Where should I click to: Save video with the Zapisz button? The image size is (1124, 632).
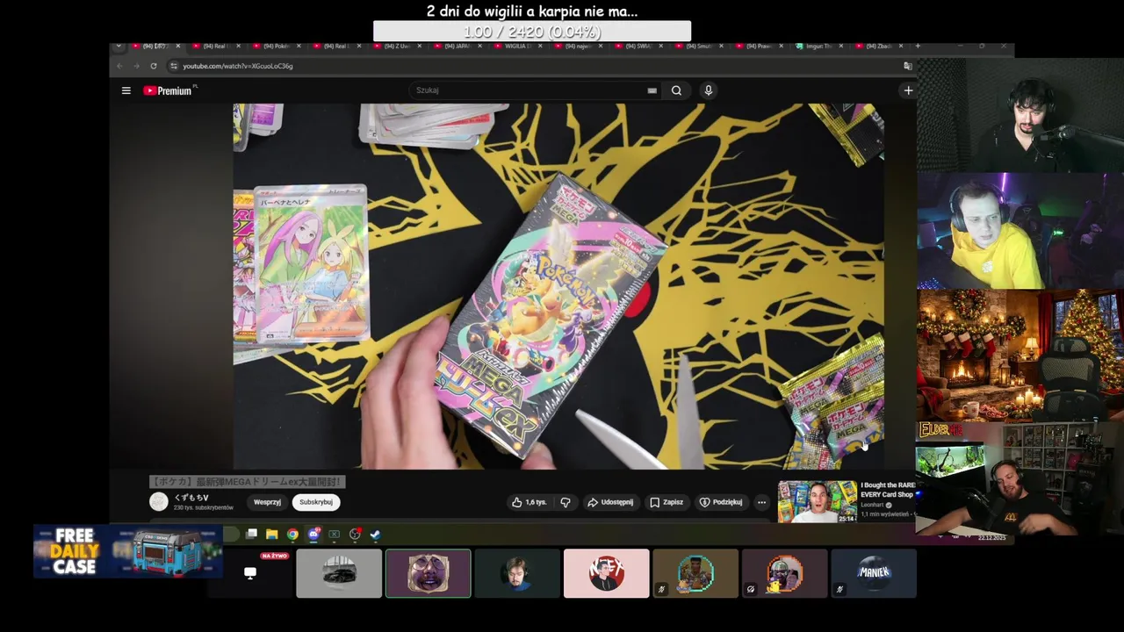[x=666, y=502]
